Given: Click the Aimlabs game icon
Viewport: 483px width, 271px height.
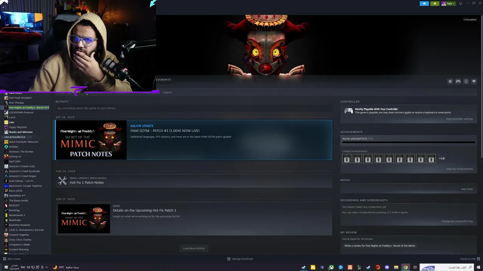Looking at the screenshot, I should click(x=6, y=147).
